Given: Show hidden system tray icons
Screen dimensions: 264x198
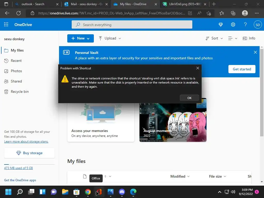Looking at the screenshot, I should pos(220,192).
